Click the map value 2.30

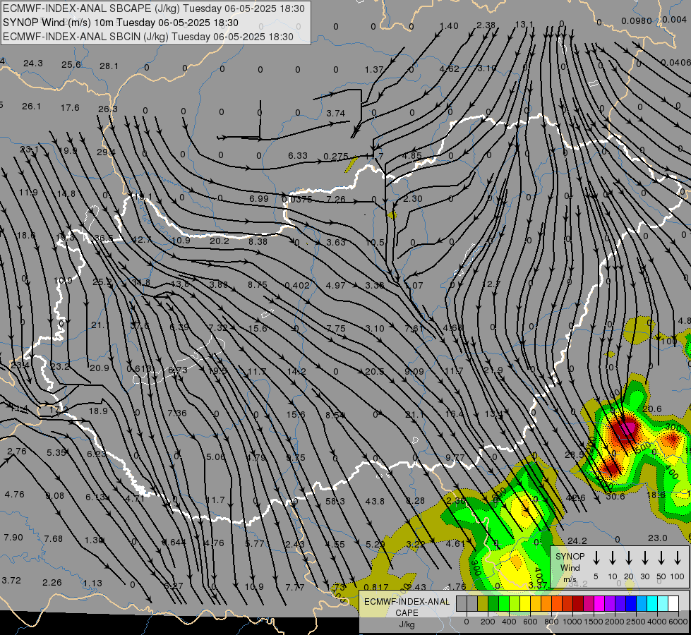(x=413, y=198)
